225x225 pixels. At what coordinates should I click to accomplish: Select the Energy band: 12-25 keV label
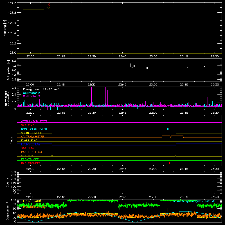[41, 89]
